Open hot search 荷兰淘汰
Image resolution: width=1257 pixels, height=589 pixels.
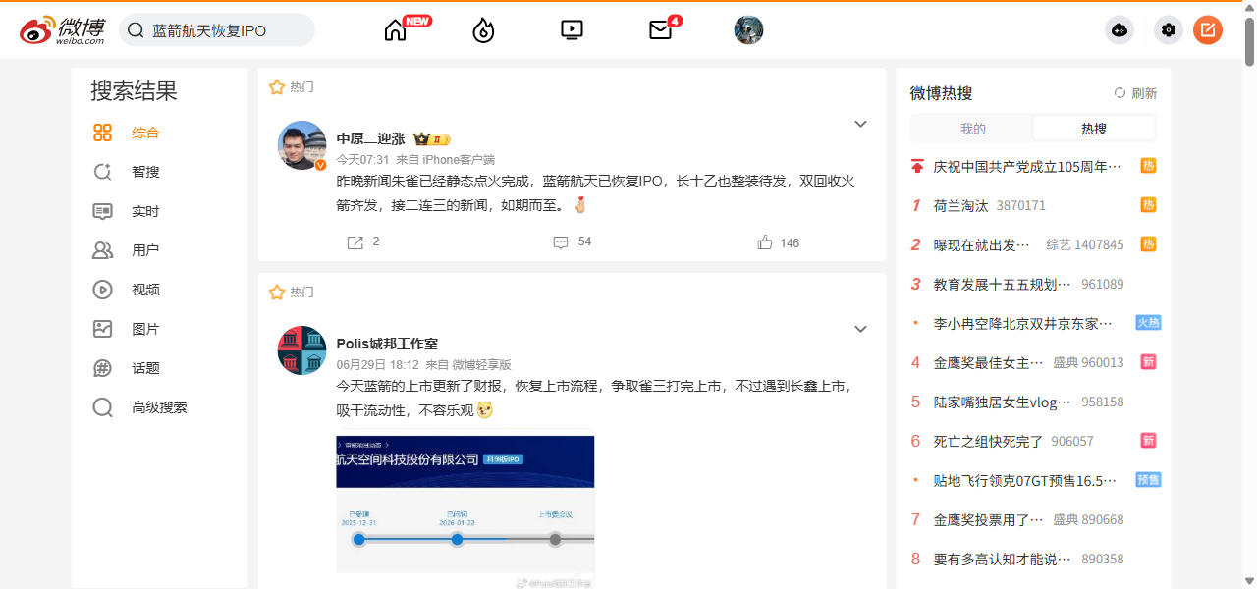(x=960, y=206)
